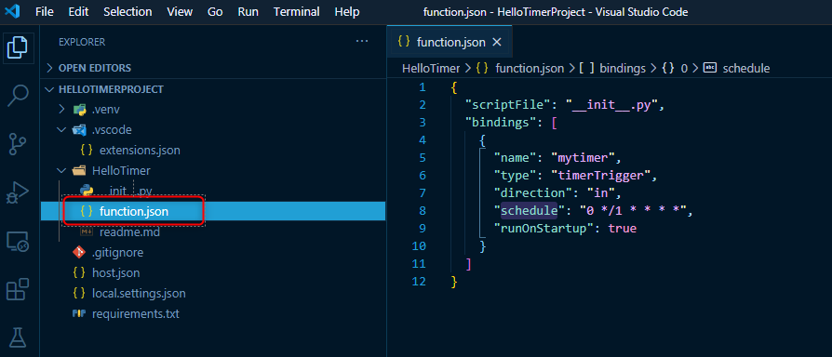Open __init__.py in the explorer
Viewport: 832px width, 357px height.
[213, 191]
